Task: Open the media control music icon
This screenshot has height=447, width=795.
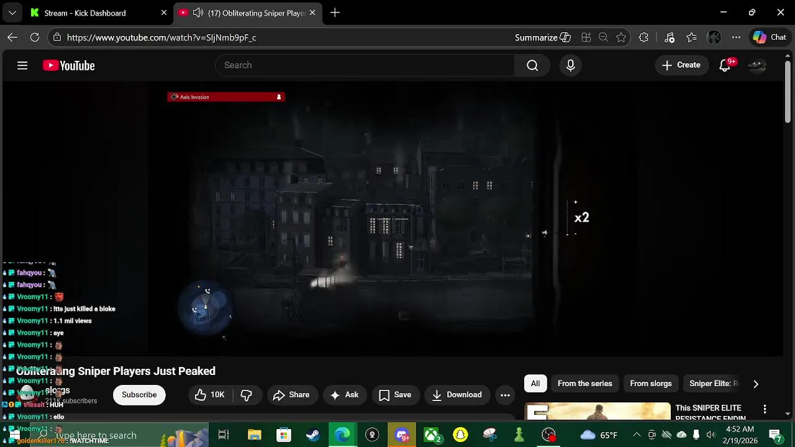Action: [670, 37]
